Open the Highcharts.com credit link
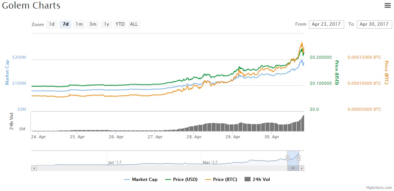The width and height of the screenshot is (394, 191). pos(379,188)
